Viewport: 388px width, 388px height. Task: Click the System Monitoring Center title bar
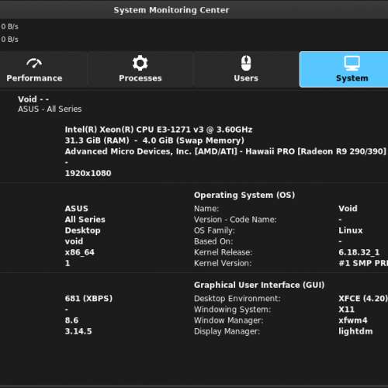click(x=171, y=10)
